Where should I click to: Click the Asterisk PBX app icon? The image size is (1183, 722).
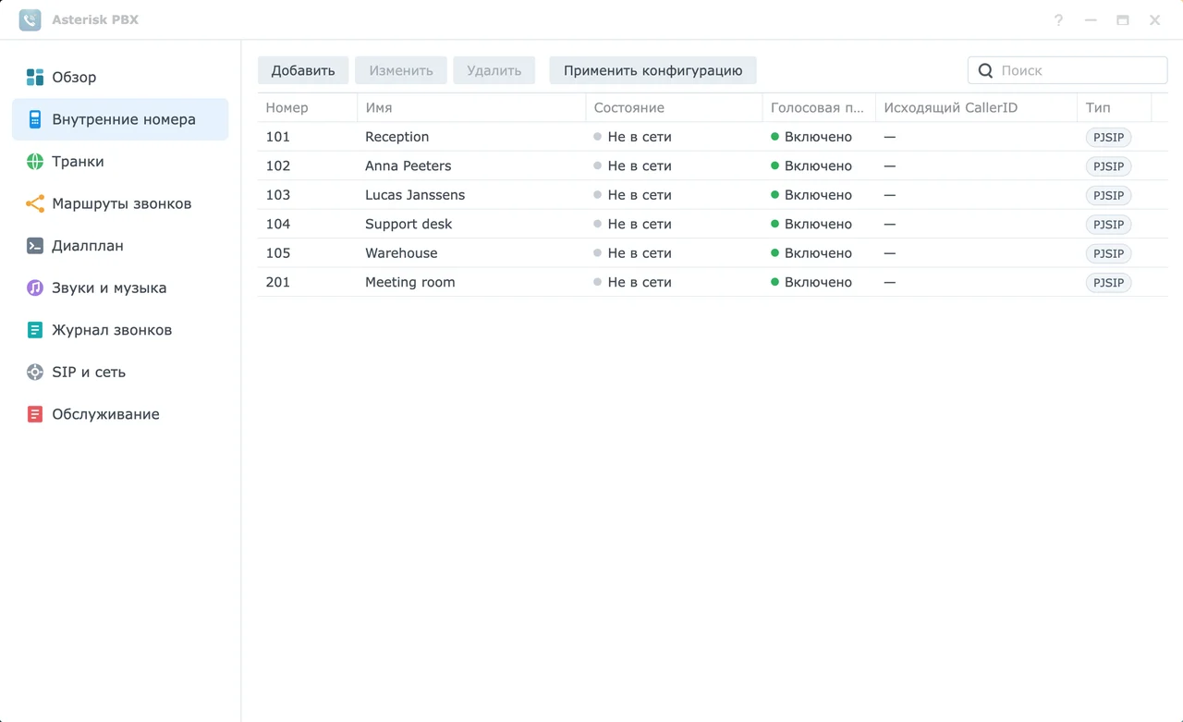coord(30,19)
